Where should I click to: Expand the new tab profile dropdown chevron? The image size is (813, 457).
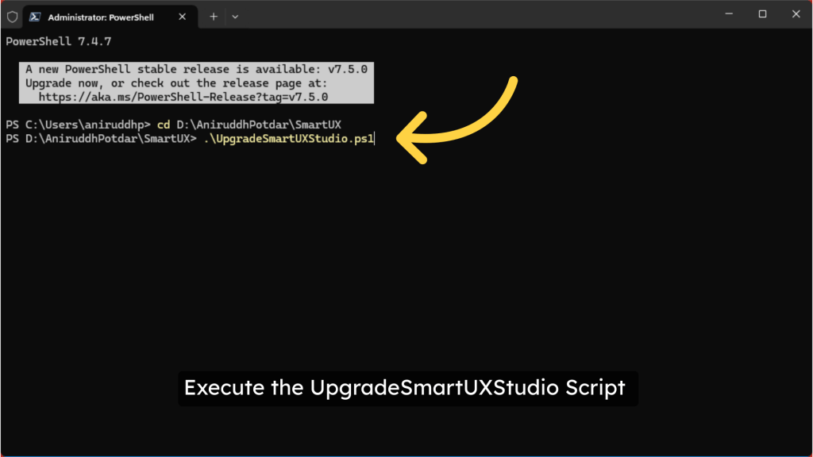[235, 17]
